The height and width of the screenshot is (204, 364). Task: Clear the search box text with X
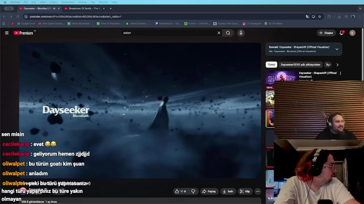pyautogui.click(x=219, y=33)
